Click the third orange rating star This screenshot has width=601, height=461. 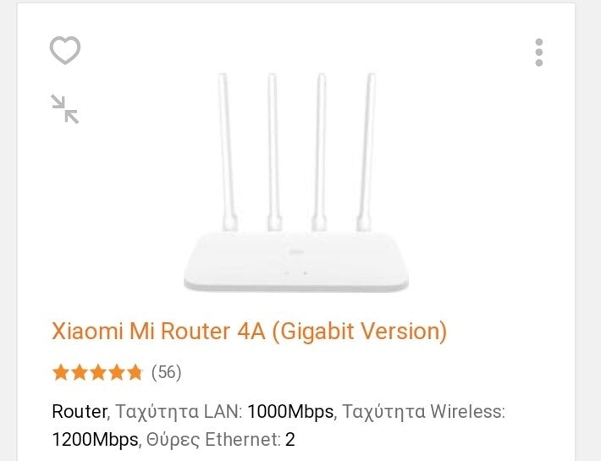click(x=97, y=372)
